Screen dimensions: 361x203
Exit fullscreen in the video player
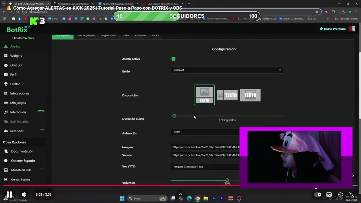351,195
